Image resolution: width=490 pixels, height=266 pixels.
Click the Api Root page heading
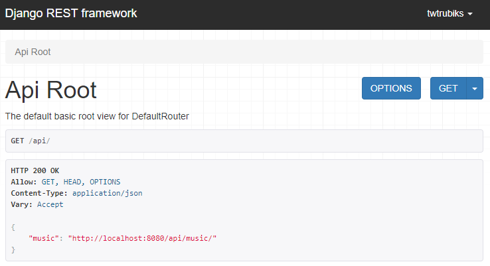tap(51, 90)
